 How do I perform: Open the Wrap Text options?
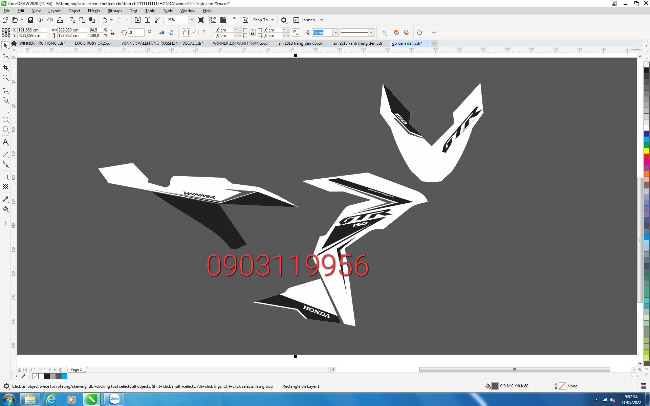tap(383, 32)
